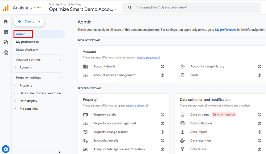Expand the Property tree item
Image resolution: width=266 pixels, height=154 pixels.
(x=15, y=85)
